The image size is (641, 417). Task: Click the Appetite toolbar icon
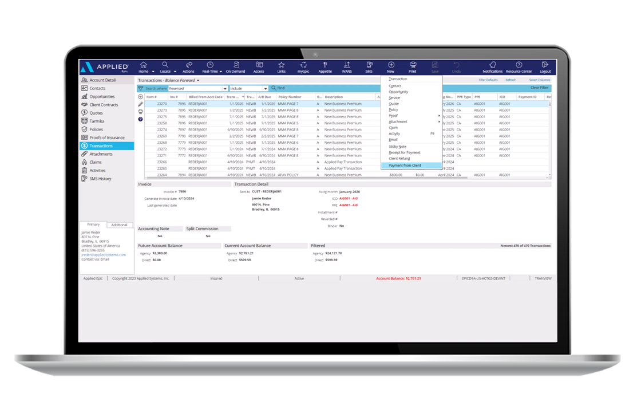coord(325,65)
